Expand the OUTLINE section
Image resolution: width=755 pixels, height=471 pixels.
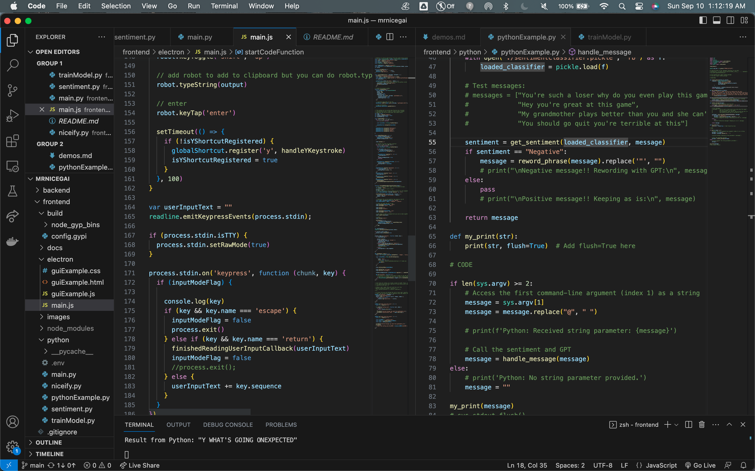49,442
